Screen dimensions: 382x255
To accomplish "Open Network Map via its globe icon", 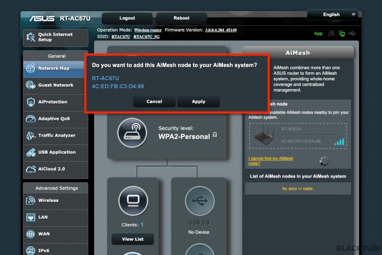I will [31, 68].
